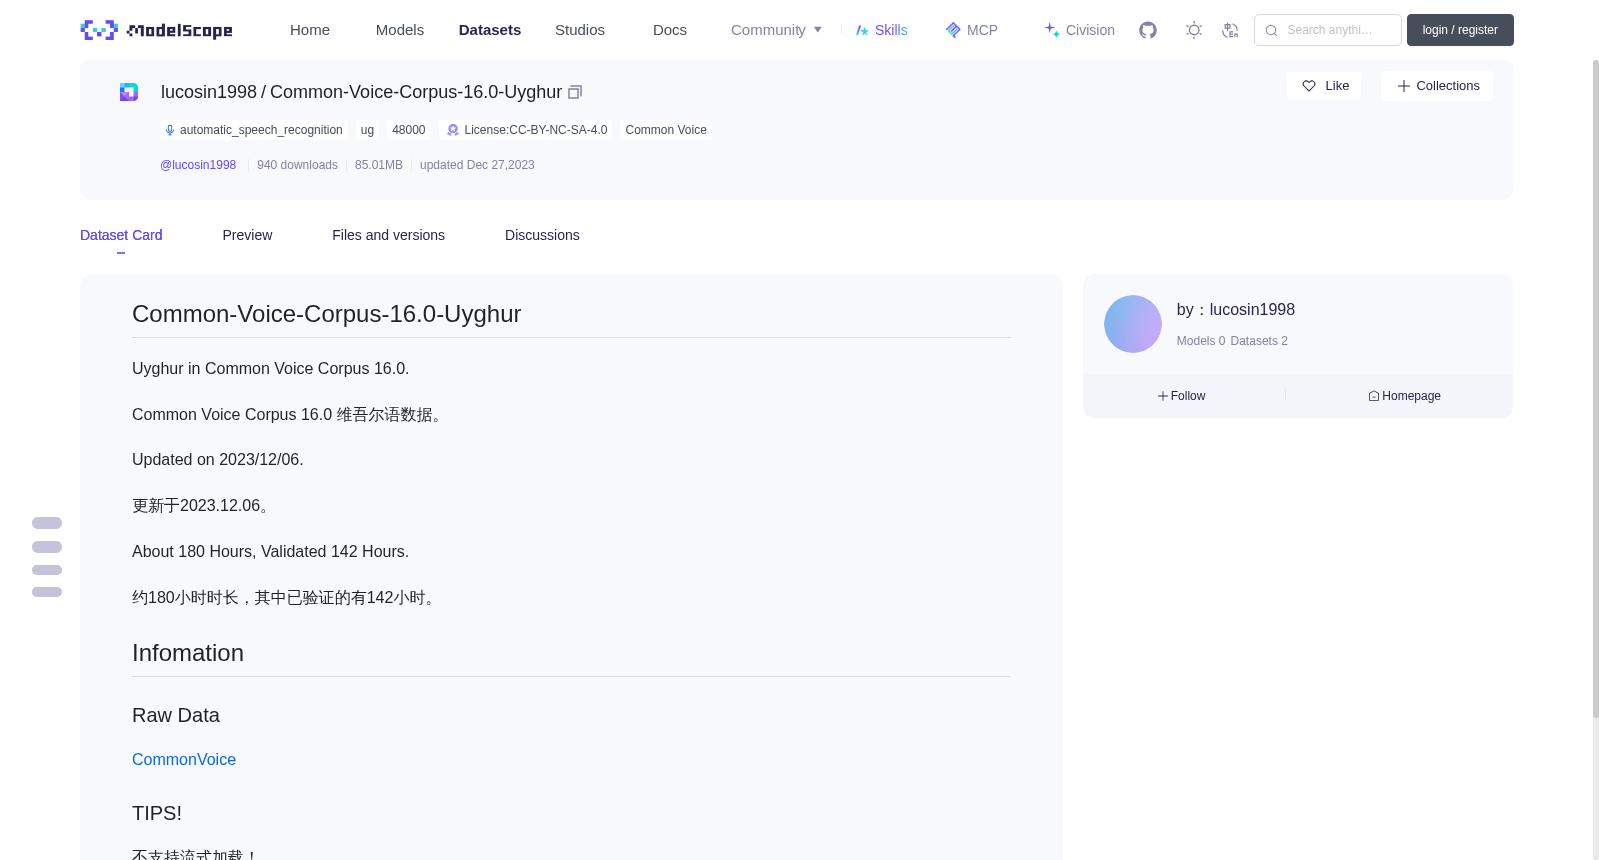Toggle the light/dark theme sun icon
1599x860 pixels.
(x=1194, y=30)
